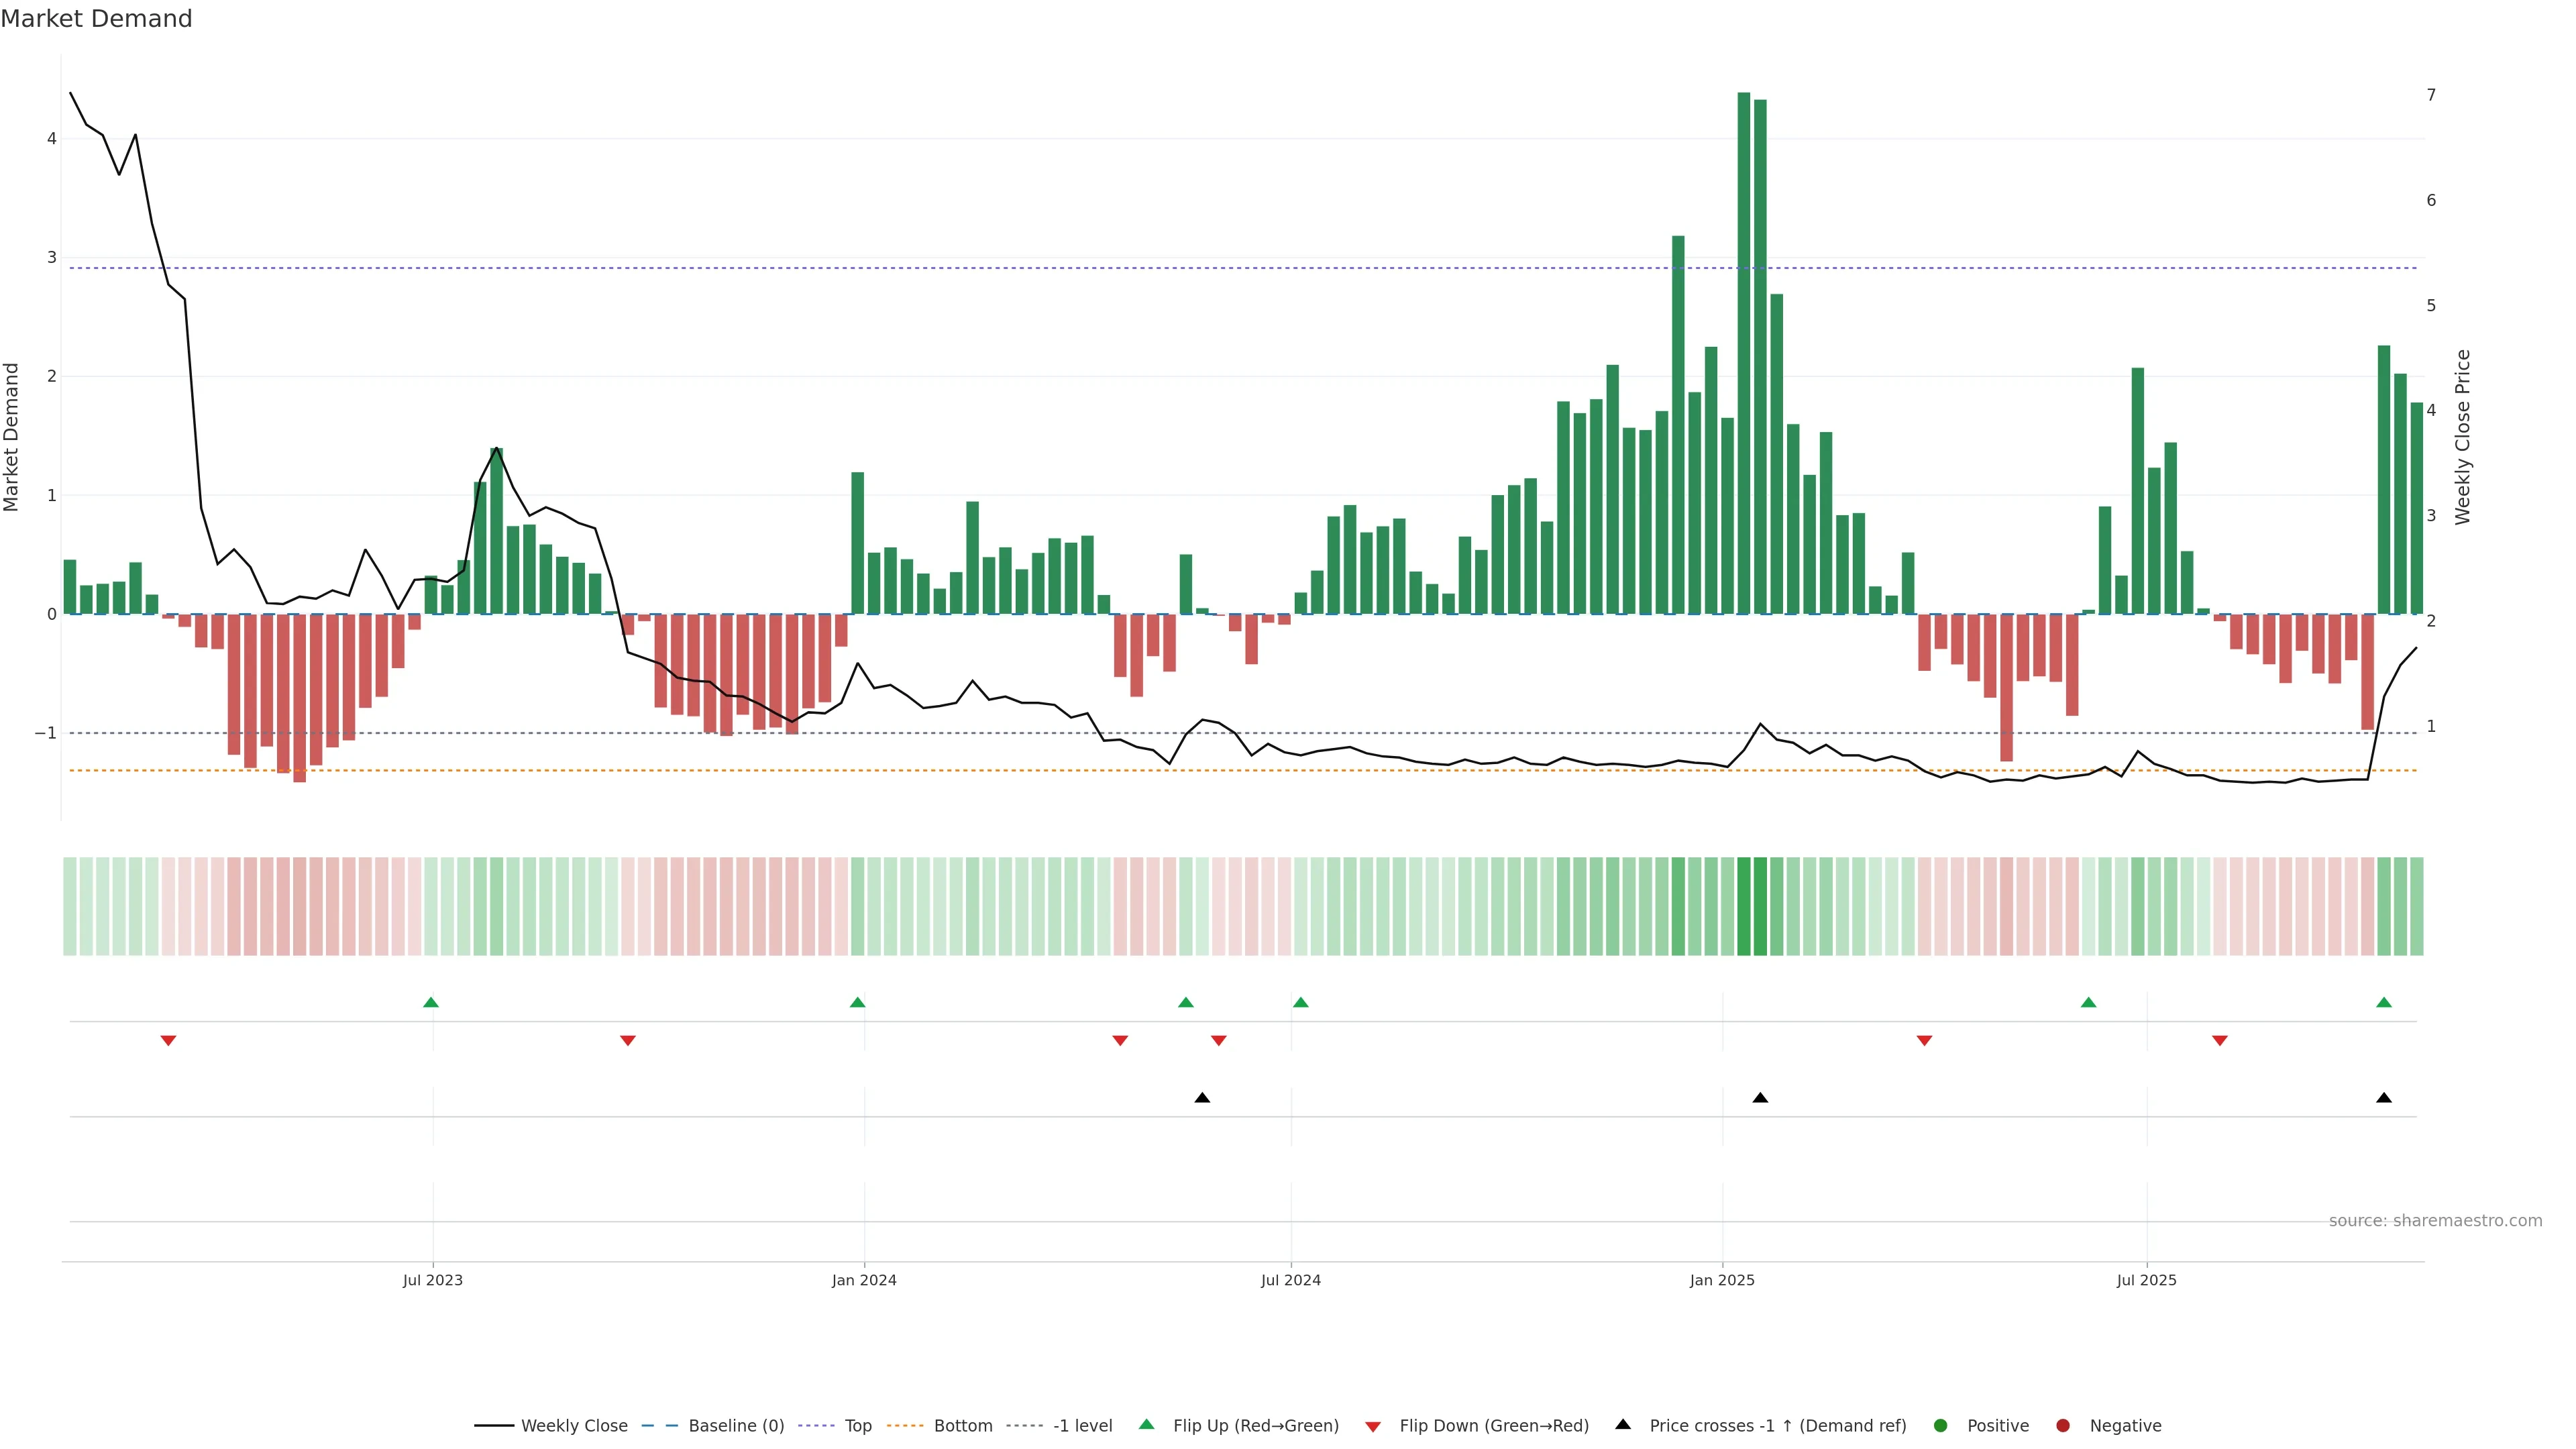
Task: Click the first flip-down red marker on left
Action: pos(168,1041)
